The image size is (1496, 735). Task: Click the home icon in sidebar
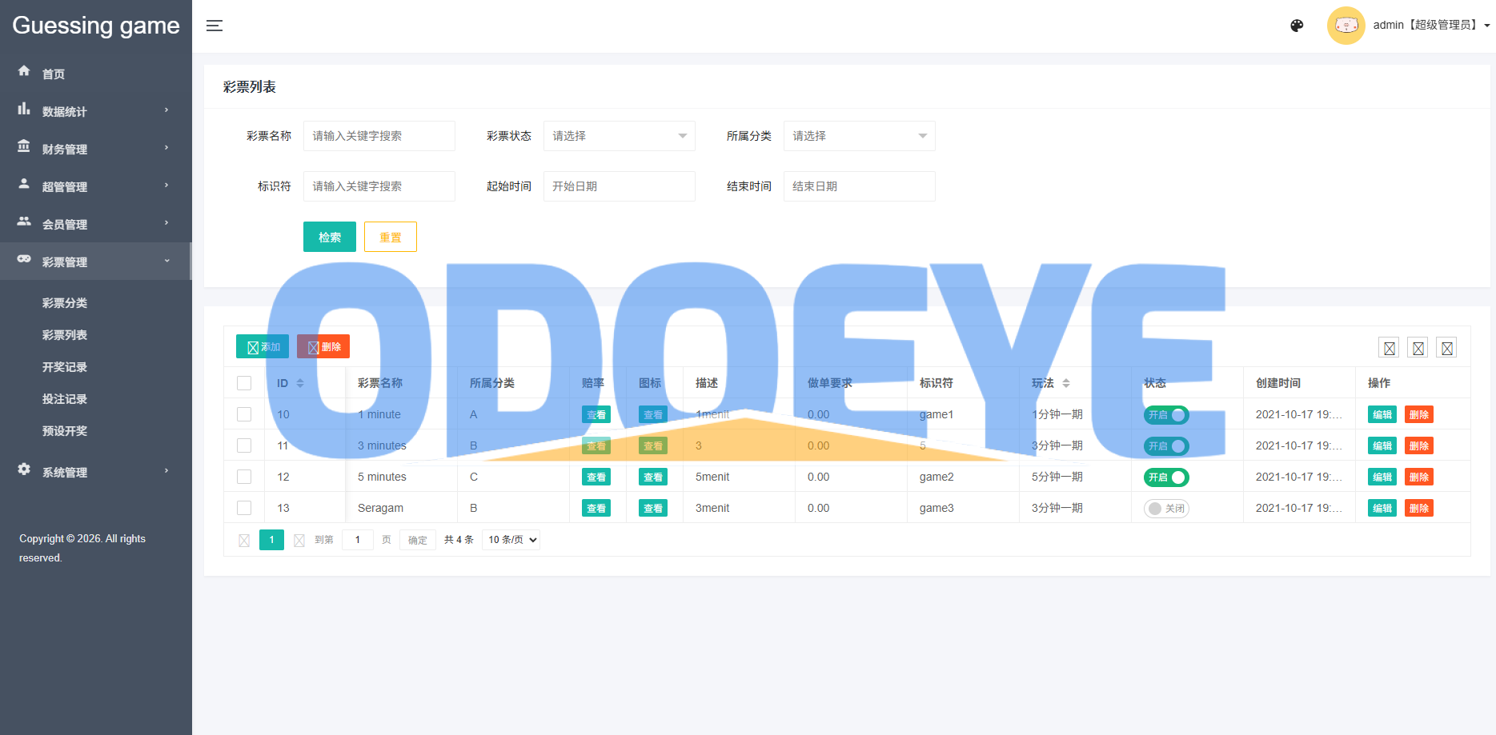24,71
